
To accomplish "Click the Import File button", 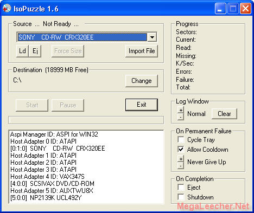I will click(x=142, y=51).
